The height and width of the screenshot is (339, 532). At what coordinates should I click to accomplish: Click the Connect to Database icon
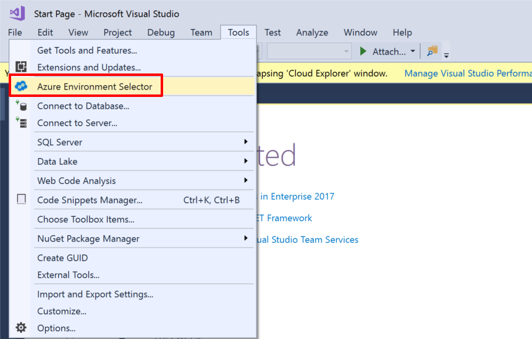pos(21,106)
